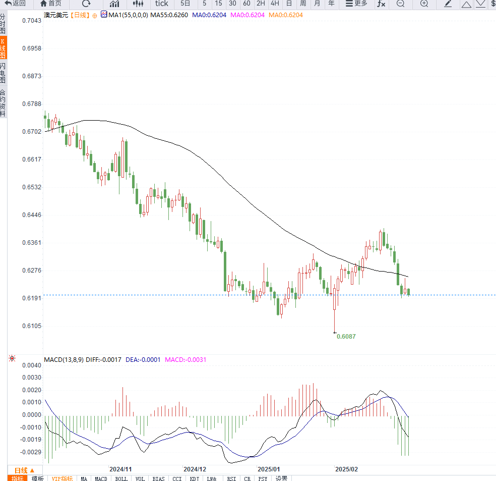Click the refresh circular arrow icon
Screen dimensions: 496x481
[86, 4]
